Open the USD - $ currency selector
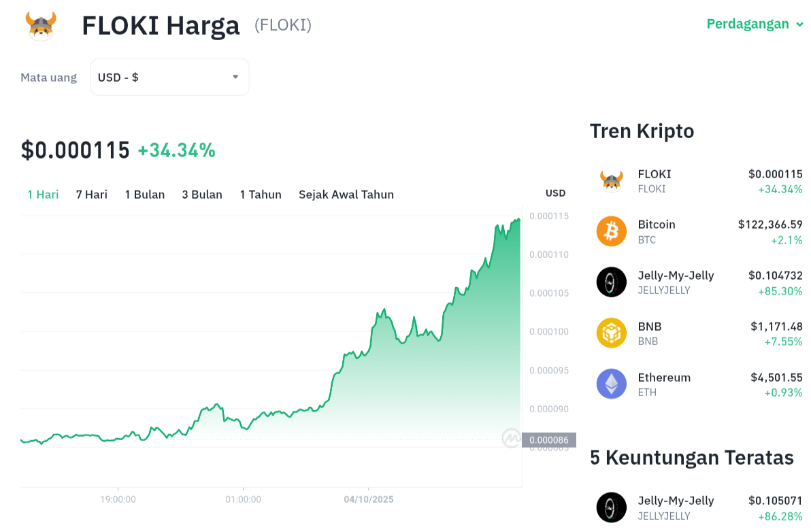 pyautogui.click(x=169, y=78)
